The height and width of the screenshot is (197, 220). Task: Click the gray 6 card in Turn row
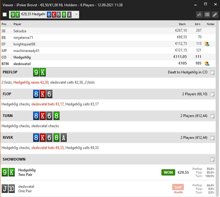coord(49,116)
